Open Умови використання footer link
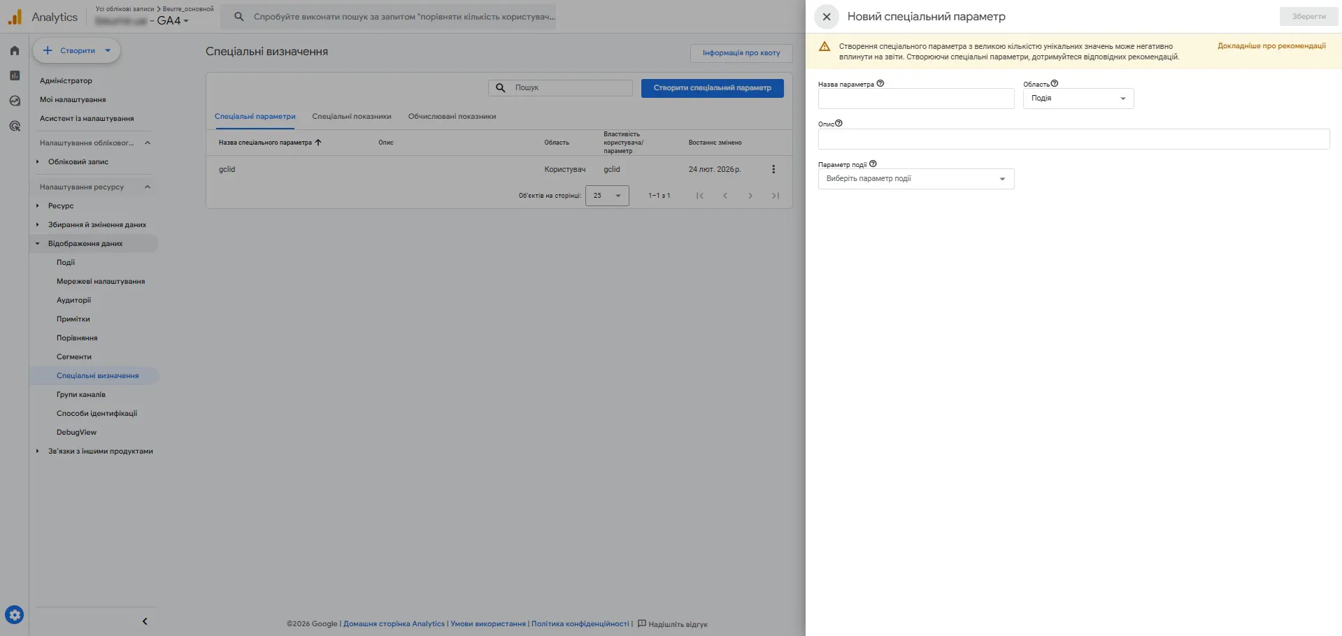Image resolution: width=1342 pixels, height=636 pixels. (488, 623)
